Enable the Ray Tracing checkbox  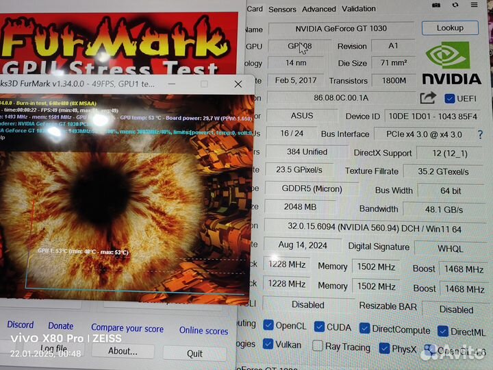pyautogui.click(x=318, y=347)
